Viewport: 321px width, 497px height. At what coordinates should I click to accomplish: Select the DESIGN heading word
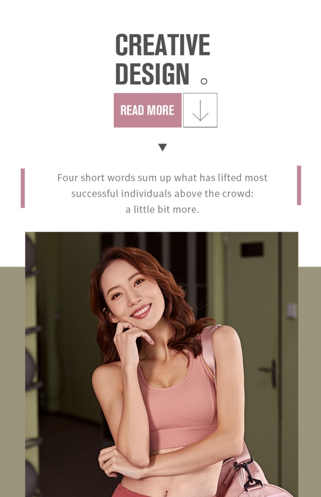pos(153,74)
